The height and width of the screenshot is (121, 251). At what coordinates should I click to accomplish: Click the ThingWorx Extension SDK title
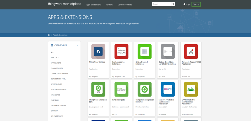(x=98, y=101)
